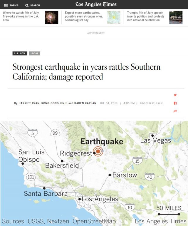Viewport: 188px width, 226px height.
Task: Open the Topics menu icon
Action: (6, 5)
